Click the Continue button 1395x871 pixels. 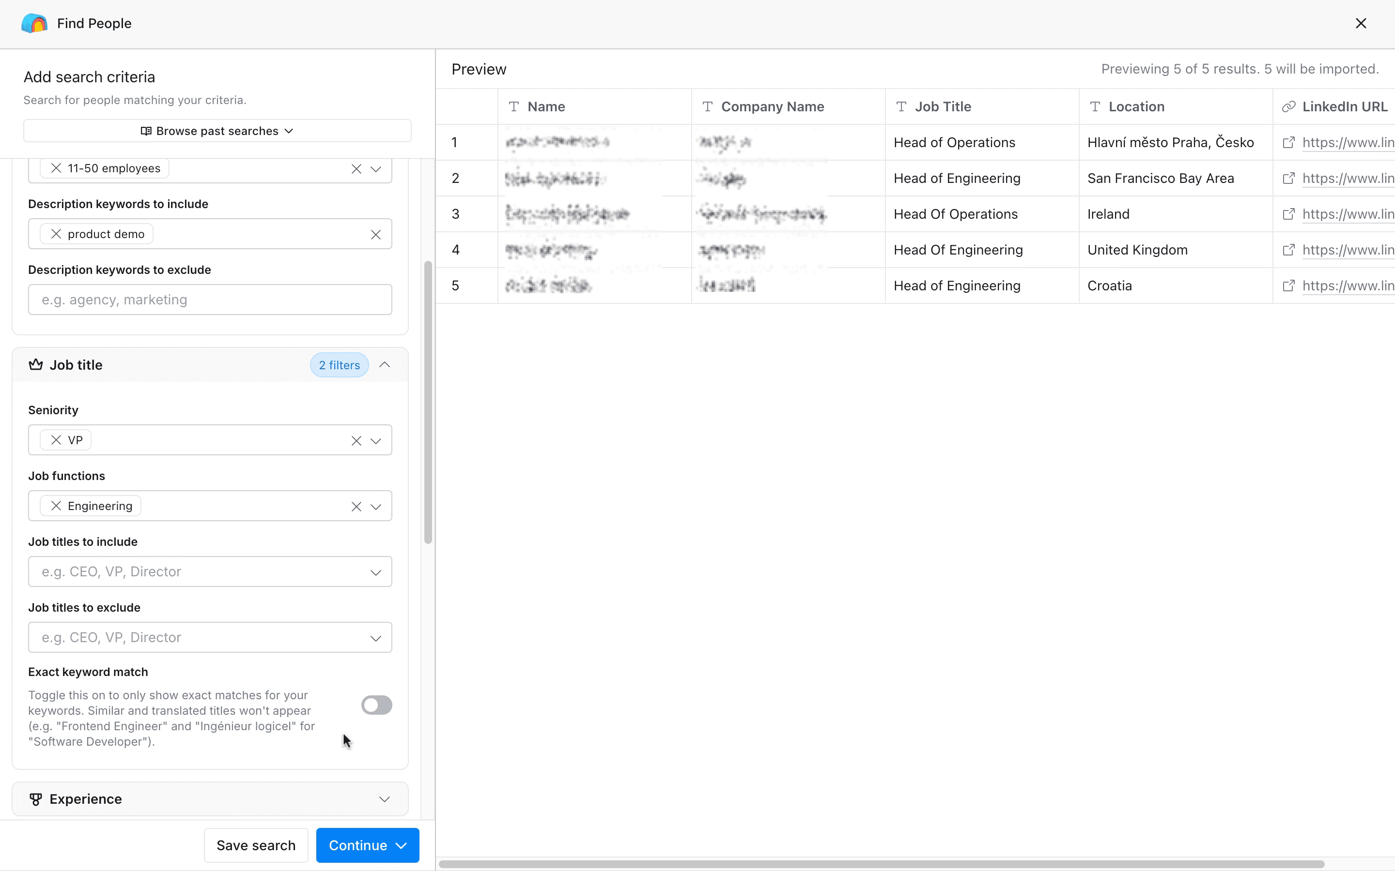point(367,845)
